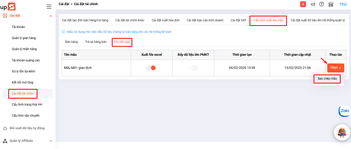Click the store shop icon in header
The image size is (351, 149).
click(x=331, y=4)
